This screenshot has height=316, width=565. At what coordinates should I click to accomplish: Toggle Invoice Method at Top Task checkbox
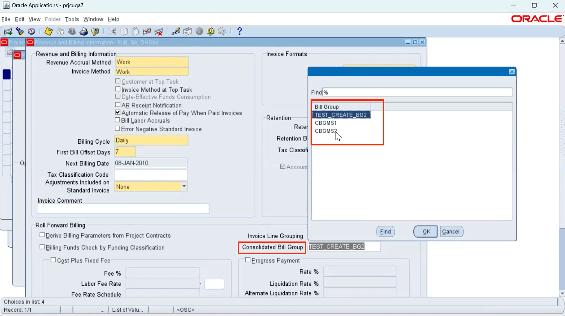tap(118, 89)
